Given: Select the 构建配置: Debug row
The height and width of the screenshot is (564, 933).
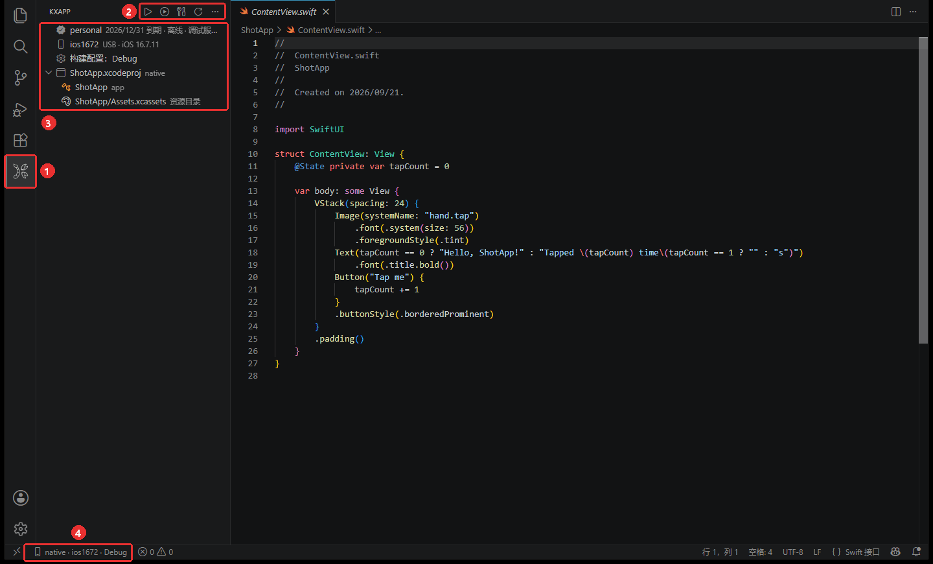Looking at the screenshot, I should point(133,59).
